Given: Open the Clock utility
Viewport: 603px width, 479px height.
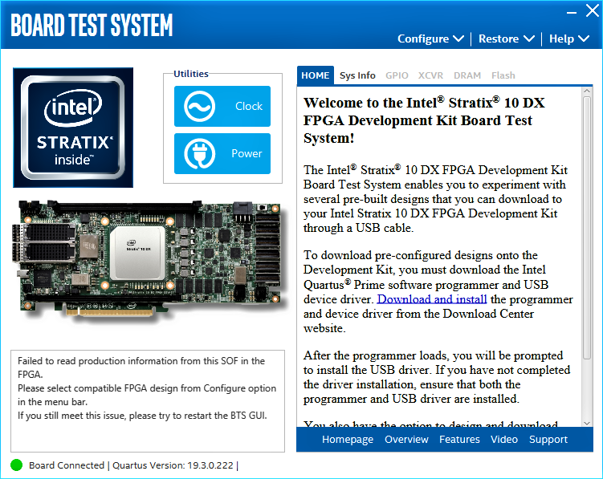Looking at the screenshot, I should click(222, 106).
